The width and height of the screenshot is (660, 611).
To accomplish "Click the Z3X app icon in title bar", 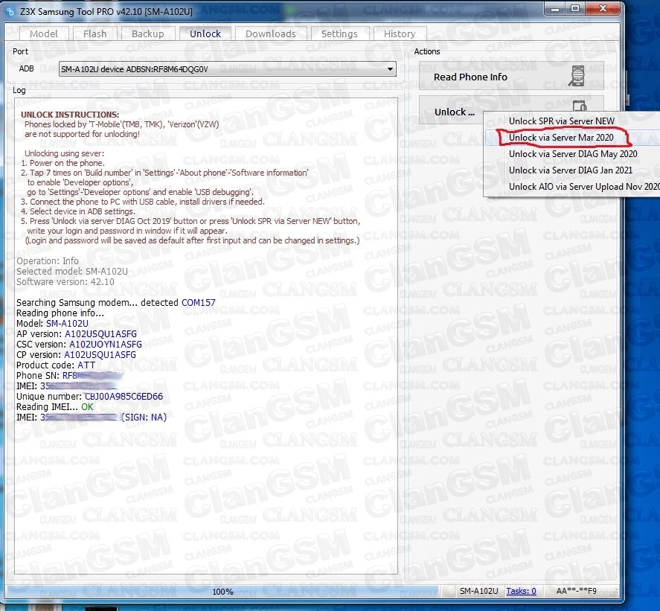I will pyautogui.click(x=11, y=11).
